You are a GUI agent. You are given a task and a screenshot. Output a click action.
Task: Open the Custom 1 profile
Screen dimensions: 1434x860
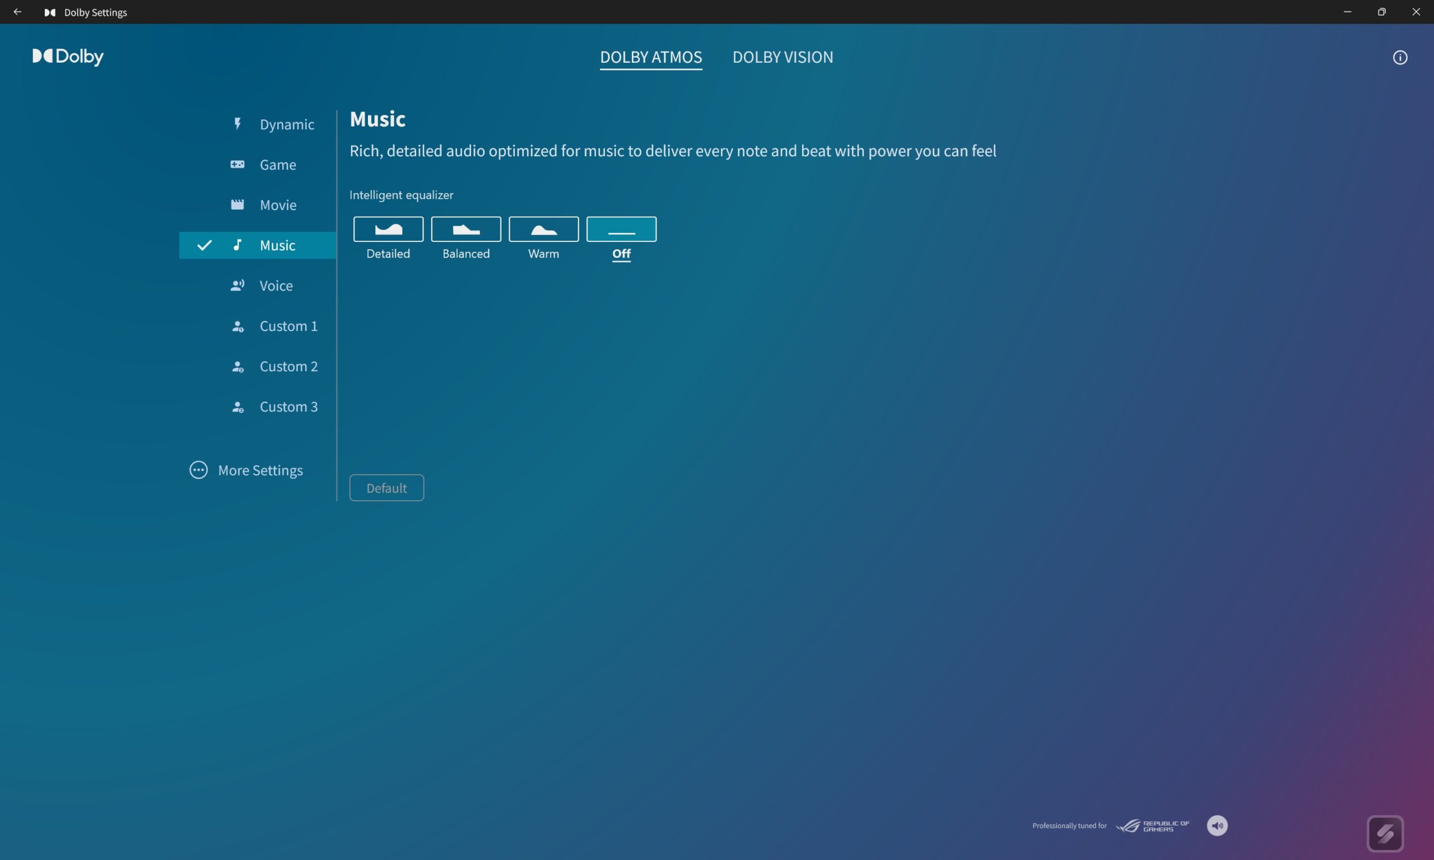(258, 326)
